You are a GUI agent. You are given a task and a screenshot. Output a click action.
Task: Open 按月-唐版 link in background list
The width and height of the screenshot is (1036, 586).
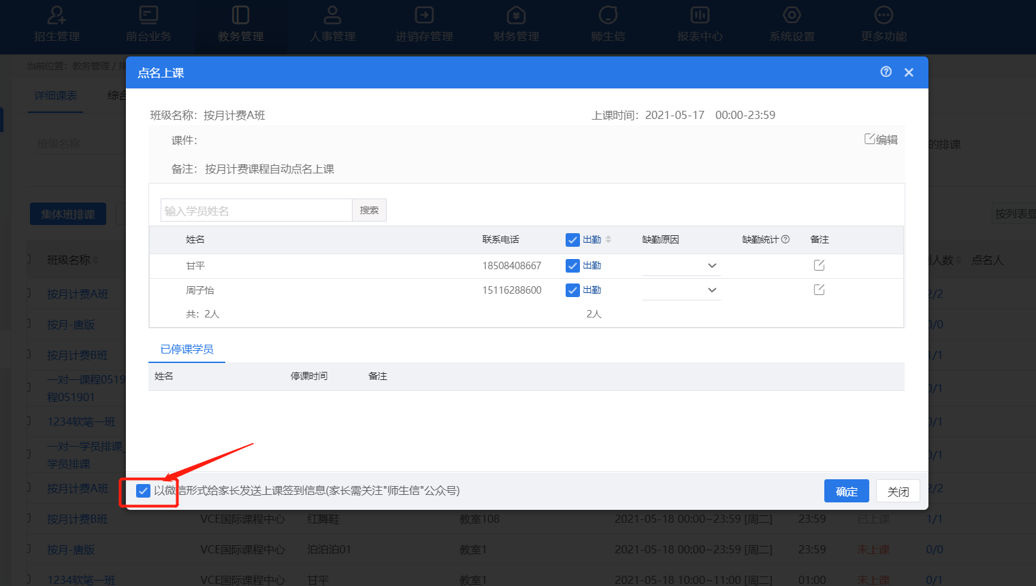(x=71, y=325)
